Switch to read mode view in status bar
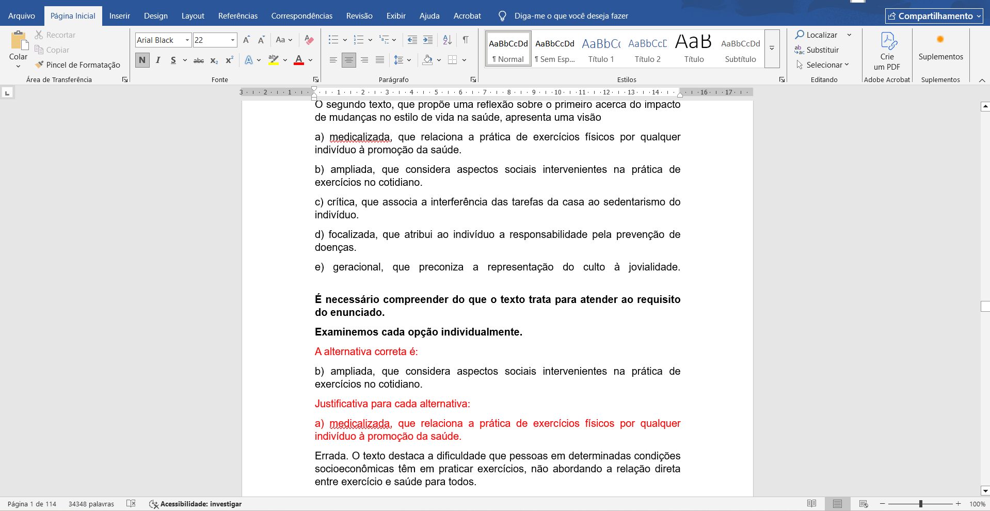The width and height of the screenshot is (990, 511). (812, 504)
